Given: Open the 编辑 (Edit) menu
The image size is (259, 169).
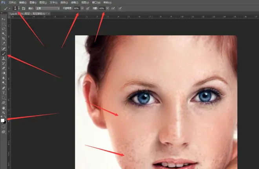Looking at the screenshot, I should [x=23, y=2].
